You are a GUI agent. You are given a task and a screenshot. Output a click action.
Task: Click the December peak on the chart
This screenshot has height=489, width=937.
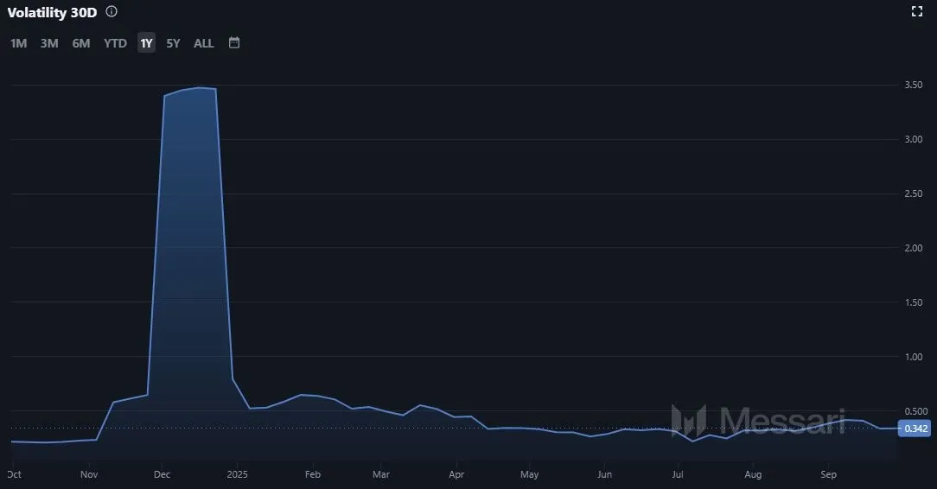coord(199,87)
